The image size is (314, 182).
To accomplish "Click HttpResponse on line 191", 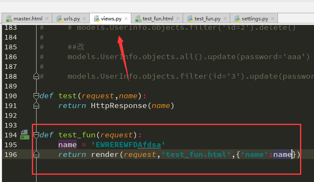I will click(119, 105).
